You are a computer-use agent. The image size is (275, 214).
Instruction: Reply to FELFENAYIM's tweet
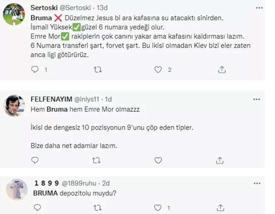[x=35, y=160]
